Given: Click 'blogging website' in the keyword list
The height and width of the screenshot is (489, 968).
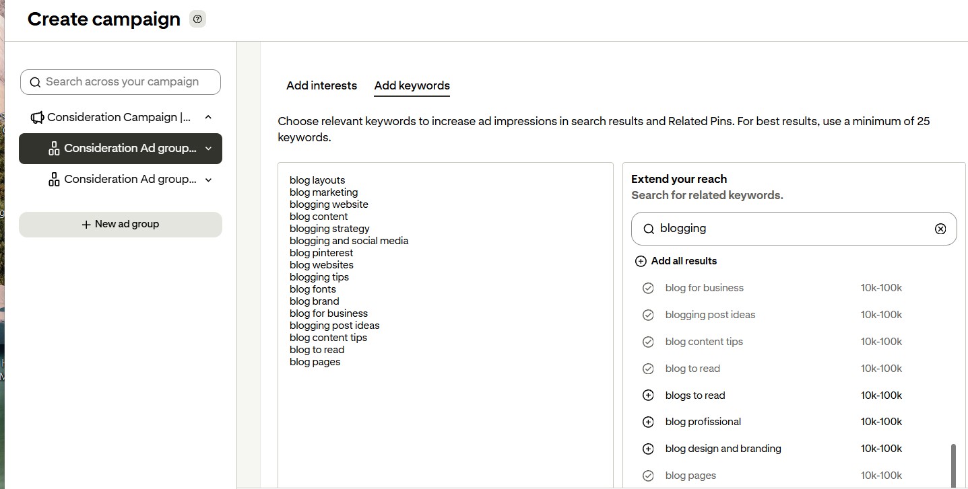Looking at the screenshot, I should (329, 204).
